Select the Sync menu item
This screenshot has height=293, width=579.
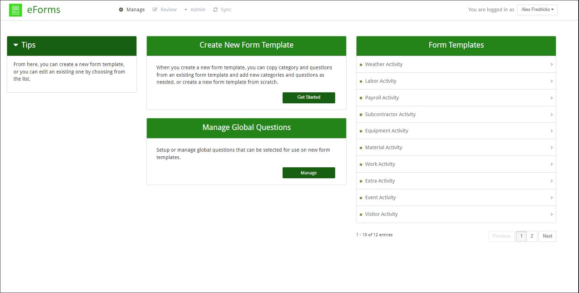tap(222, 10)
